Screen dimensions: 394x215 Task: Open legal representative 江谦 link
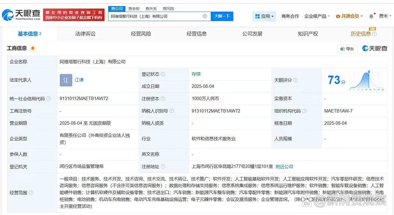click(x=79, y=80)
